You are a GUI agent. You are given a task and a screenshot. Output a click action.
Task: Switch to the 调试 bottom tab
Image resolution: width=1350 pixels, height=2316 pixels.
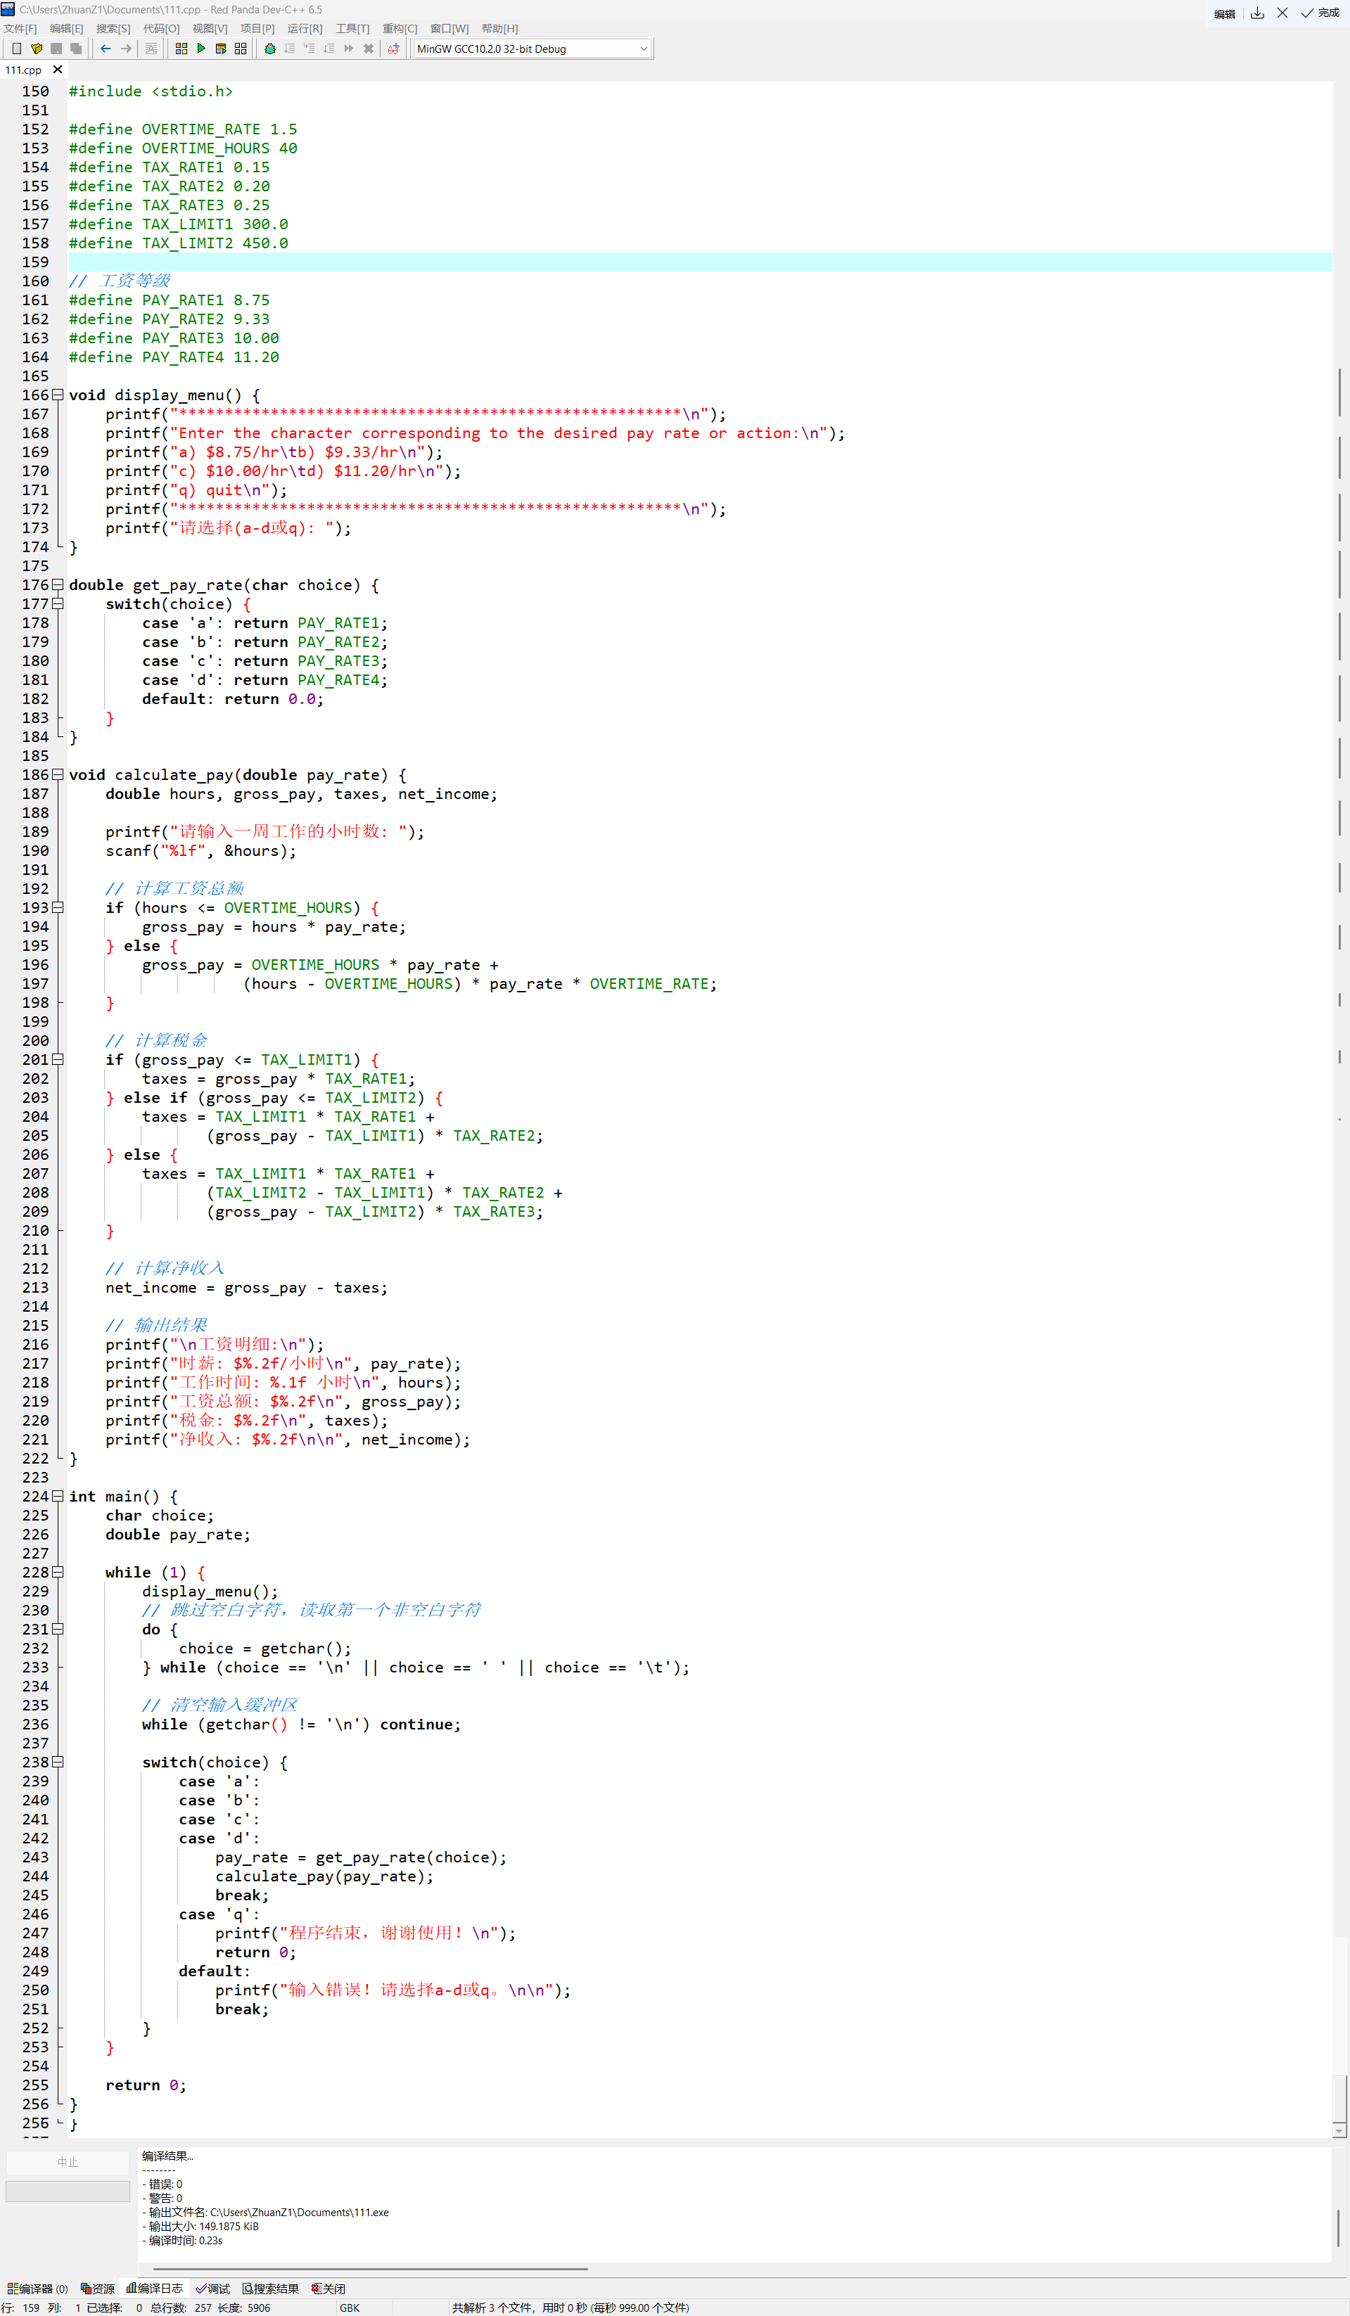pyautogui.click(x=213, y=2289)
